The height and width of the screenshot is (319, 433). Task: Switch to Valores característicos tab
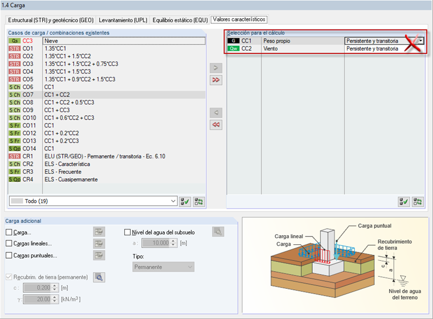[239, 19]
